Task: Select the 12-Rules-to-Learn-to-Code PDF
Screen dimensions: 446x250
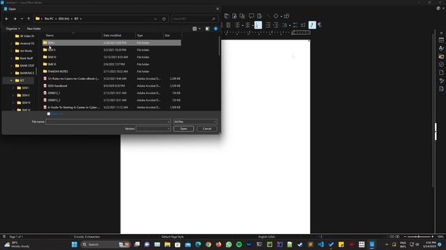Action: tap(111, 78)
